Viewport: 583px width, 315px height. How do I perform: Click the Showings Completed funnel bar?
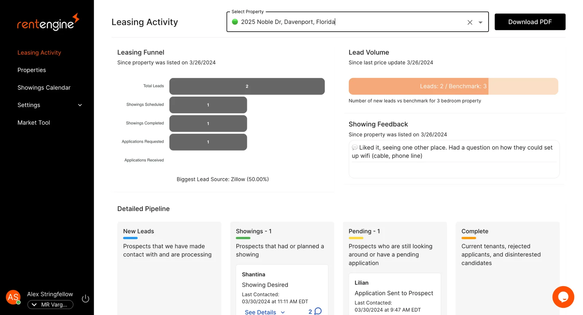pyautogui.click(x=208, y=123)
